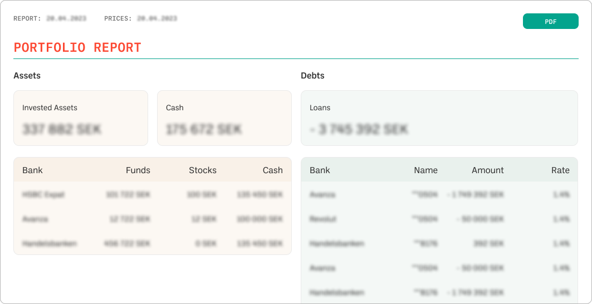
Task: Select the HSBC Expat row
Action: click(x=152, y=195)
